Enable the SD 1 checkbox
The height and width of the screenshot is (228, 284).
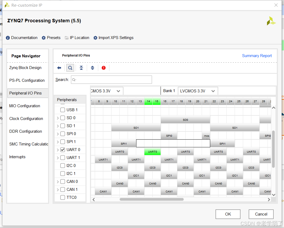click(x=63, y=126)
